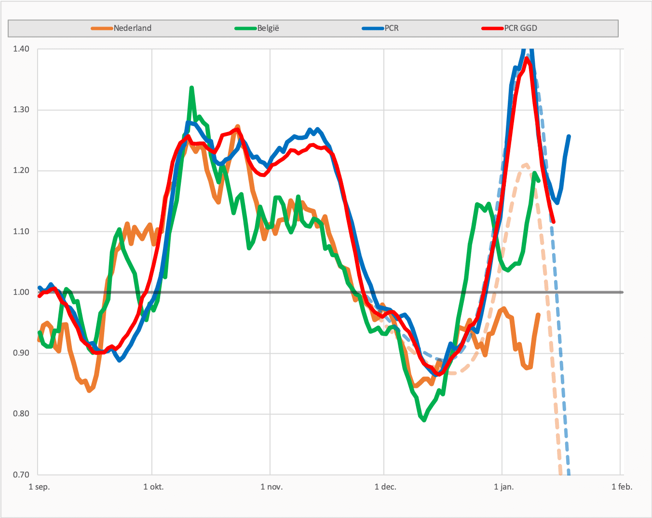Click the PCR legend label
Viewport: 652px width, 518px height.
pos(392,28)
